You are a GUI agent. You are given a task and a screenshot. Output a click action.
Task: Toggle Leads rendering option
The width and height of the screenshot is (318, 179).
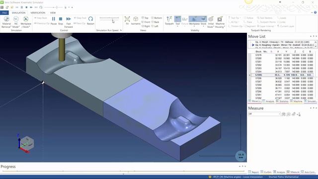(x=282, y=18)
